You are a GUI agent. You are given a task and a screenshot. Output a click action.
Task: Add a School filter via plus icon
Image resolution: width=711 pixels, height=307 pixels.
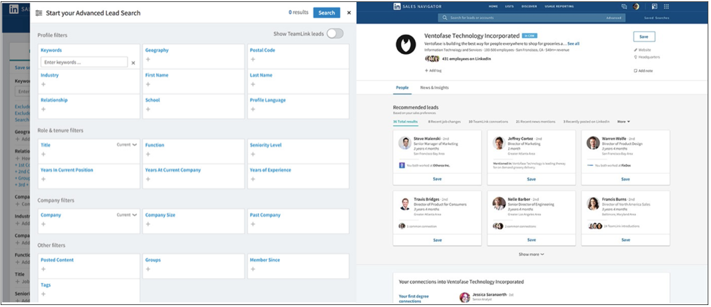coord(148,109)
